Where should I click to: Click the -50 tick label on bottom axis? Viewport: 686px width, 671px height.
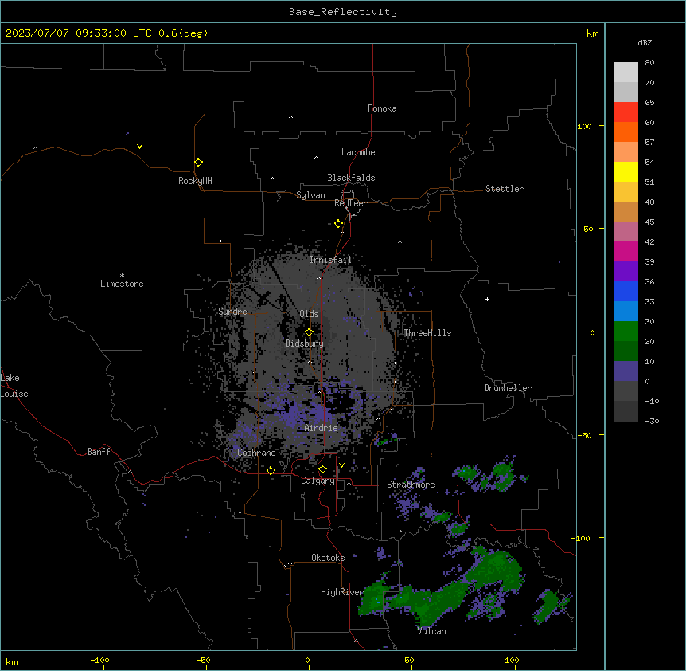[x=204, y=660]
